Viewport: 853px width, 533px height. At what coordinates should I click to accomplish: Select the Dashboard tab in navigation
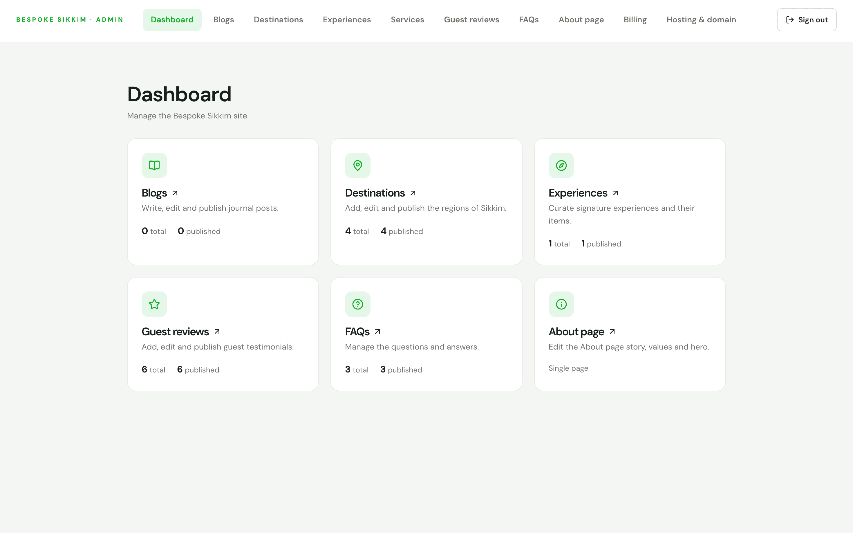tap(172, 20)
